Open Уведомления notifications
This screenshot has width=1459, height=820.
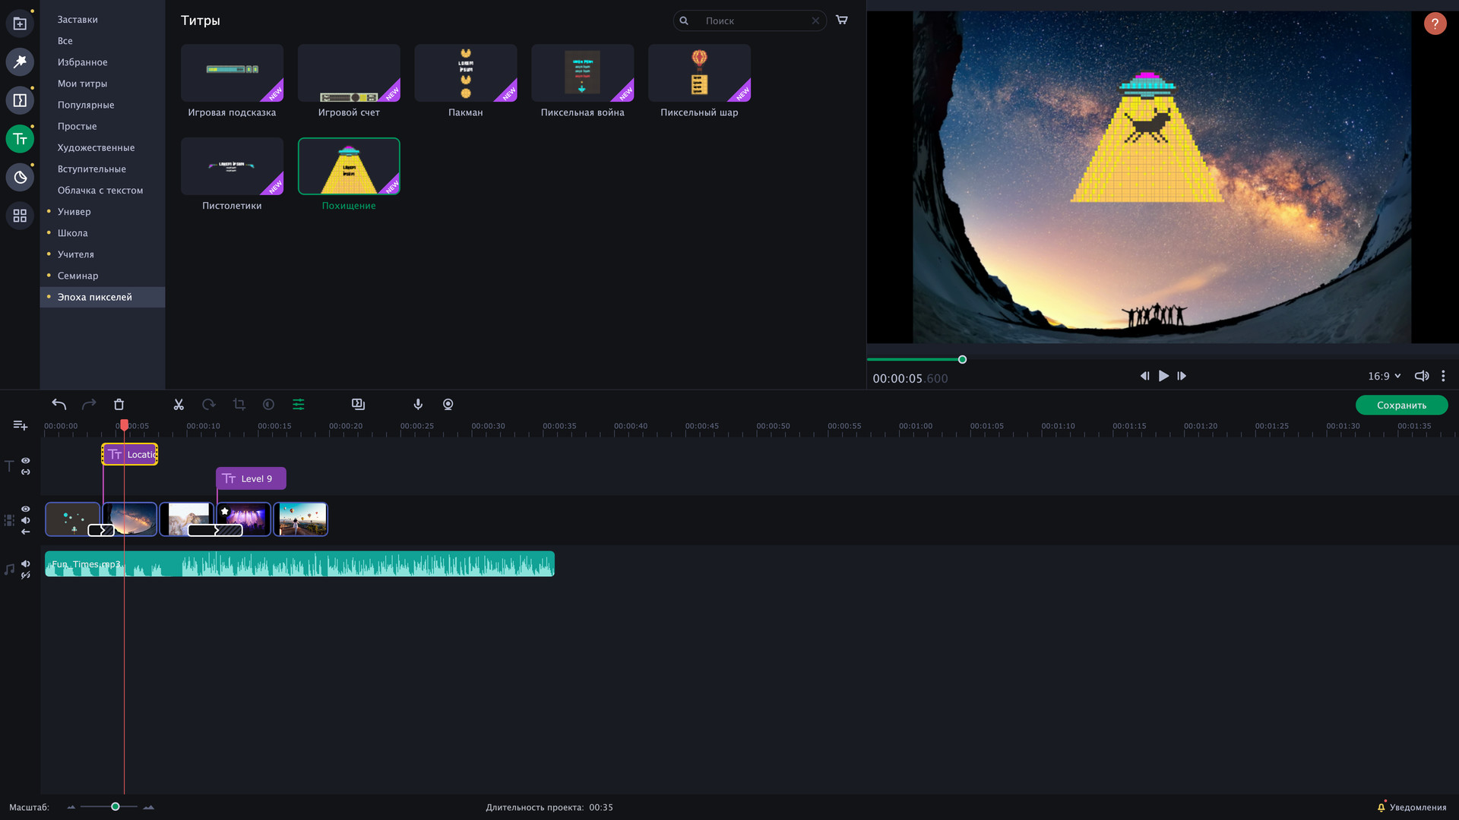[1411, 807]
